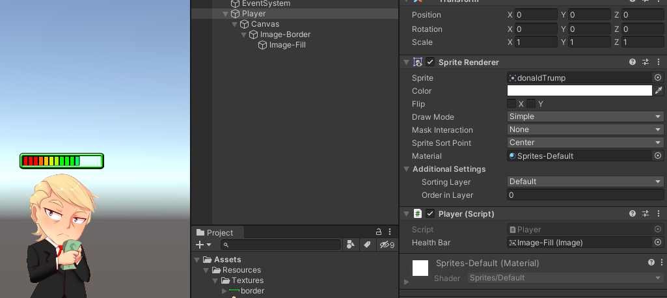This screenshot has width=667, height=298.
Task: Pick color with the eyedropper tool
Action: tap(659, 90)
